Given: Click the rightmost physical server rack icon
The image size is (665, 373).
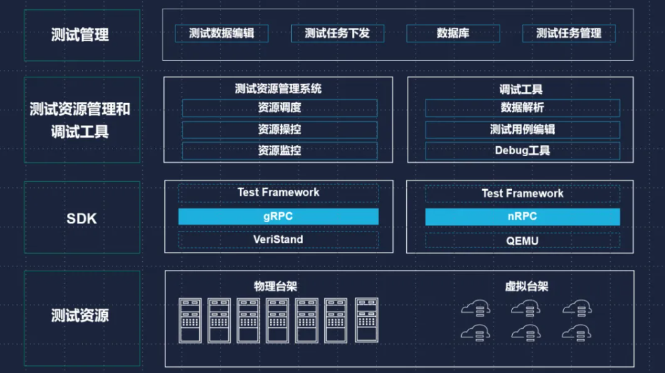Looking at the screenshot, I should coord(366,320).
